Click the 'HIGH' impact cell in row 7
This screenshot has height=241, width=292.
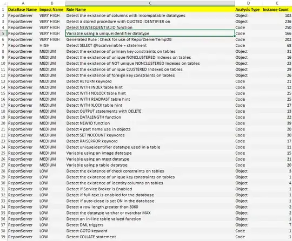(52, 45)
